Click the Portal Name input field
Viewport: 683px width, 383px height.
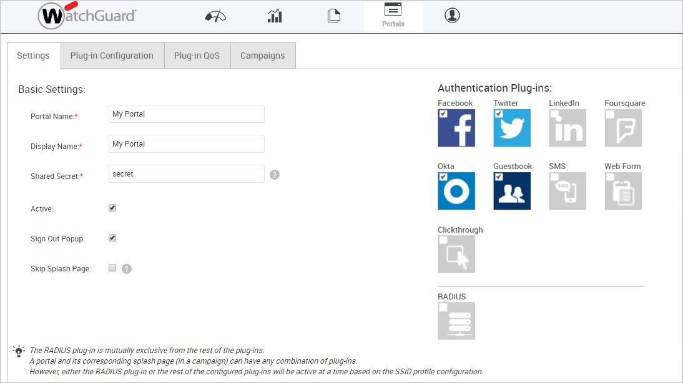point(185,114)
